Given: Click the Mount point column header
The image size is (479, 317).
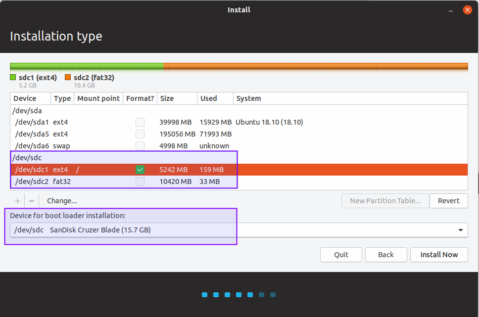Looking at the screenshot, I should pyautogui.click(x=98, y=98).
